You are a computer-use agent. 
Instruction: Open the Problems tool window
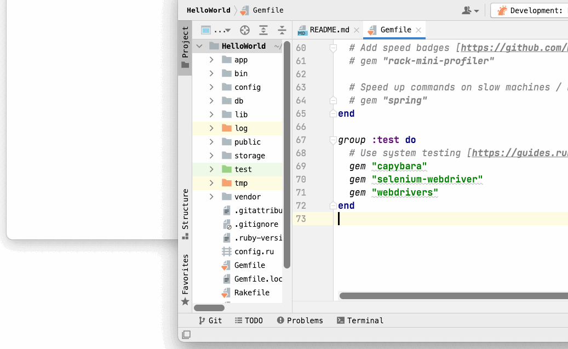tap(300, 320)
